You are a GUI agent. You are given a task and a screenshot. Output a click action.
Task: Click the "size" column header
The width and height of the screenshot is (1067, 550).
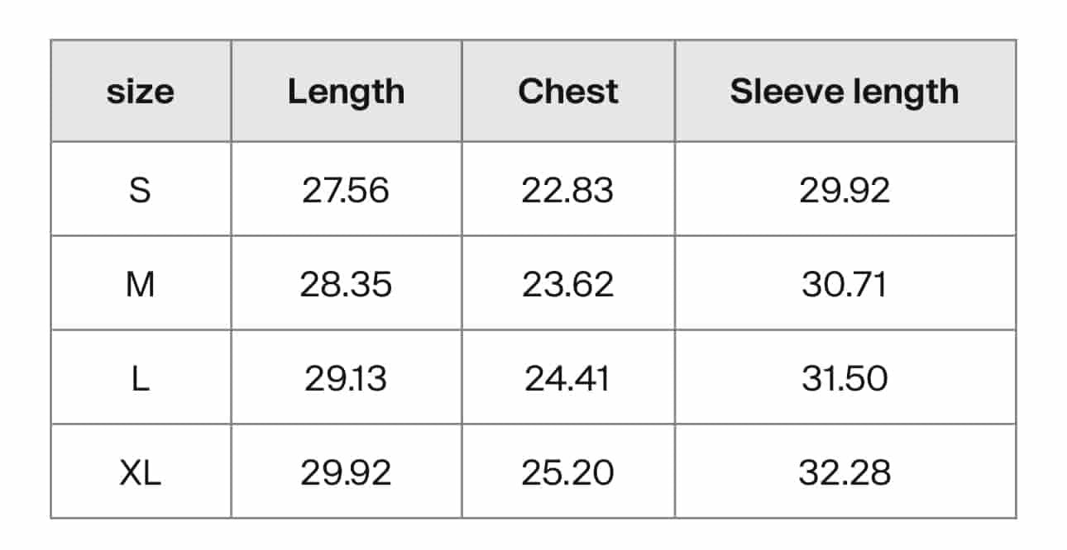coord(141,92)
